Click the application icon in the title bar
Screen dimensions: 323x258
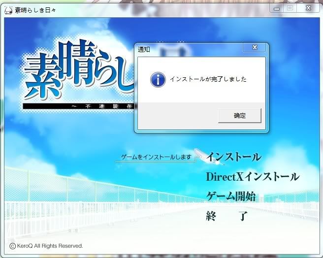(9, 10)
